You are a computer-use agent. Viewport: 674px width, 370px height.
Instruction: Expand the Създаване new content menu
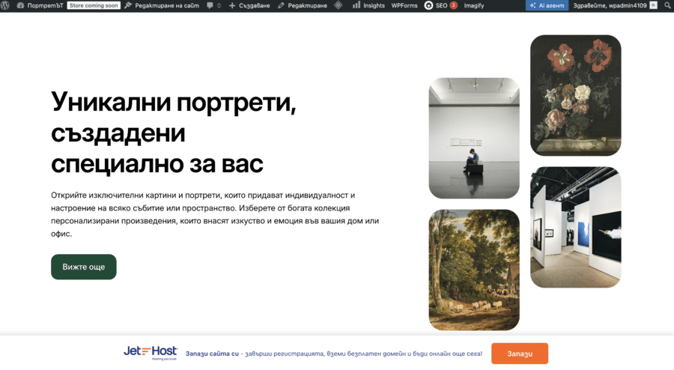point(250,5)
